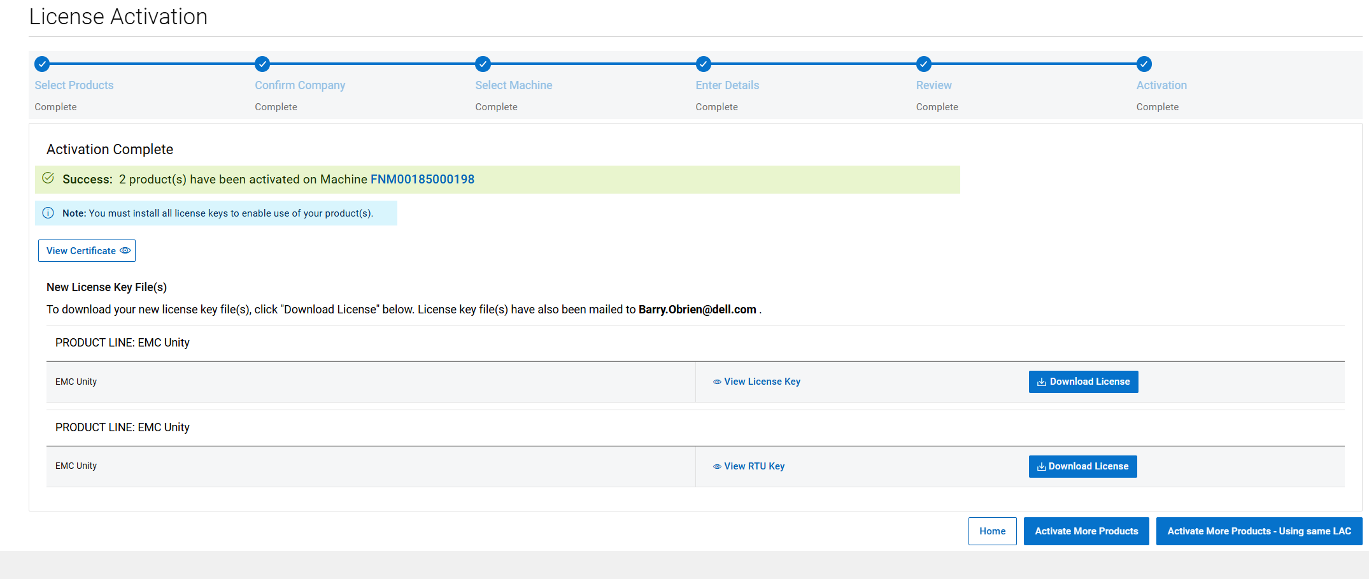Open the Select Machine step

(482, 64)
